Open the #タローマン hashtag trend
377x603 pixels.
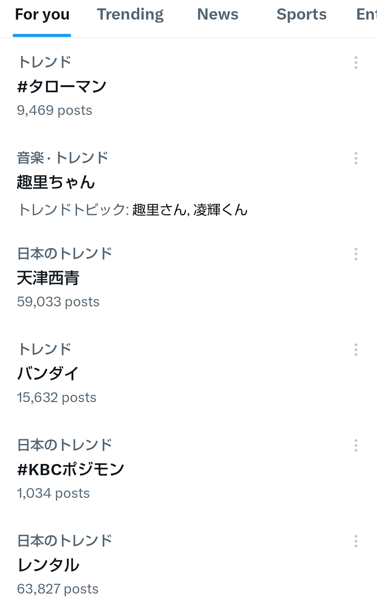pyautogui.click(x=62, y=86)
